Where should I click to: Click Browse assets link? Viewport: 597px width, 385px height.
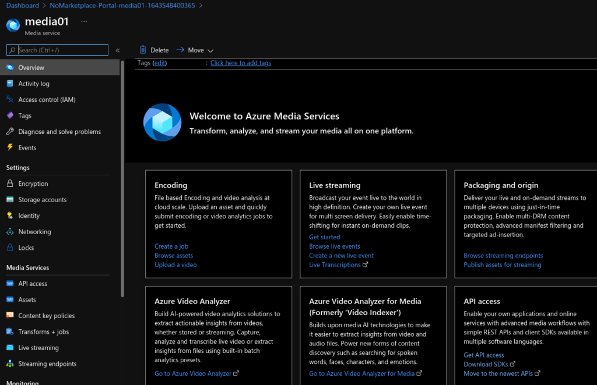(x=174, y=255)
